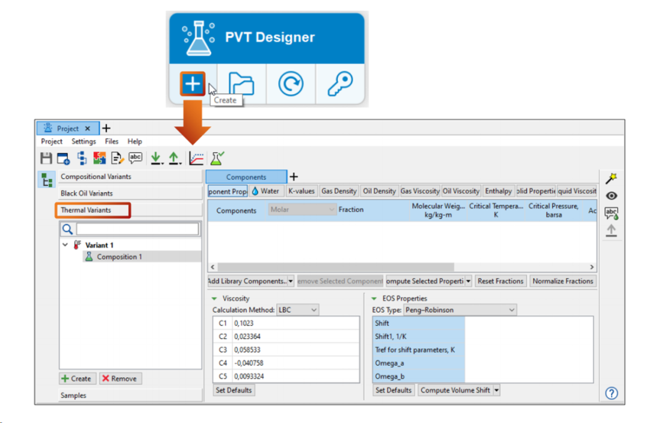Image resolution: width=650 pixels, height=423 pixels.
Task: Click the variants search input field
Action: pos(137,229)
